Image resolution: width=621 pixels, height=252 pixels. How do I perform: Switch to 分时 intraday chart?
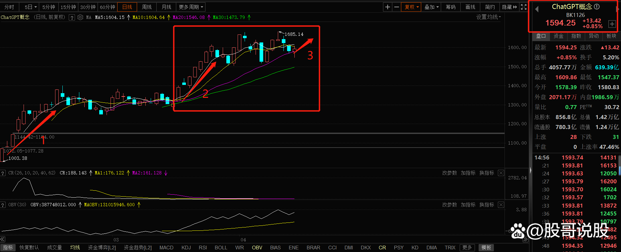[9, 7]
